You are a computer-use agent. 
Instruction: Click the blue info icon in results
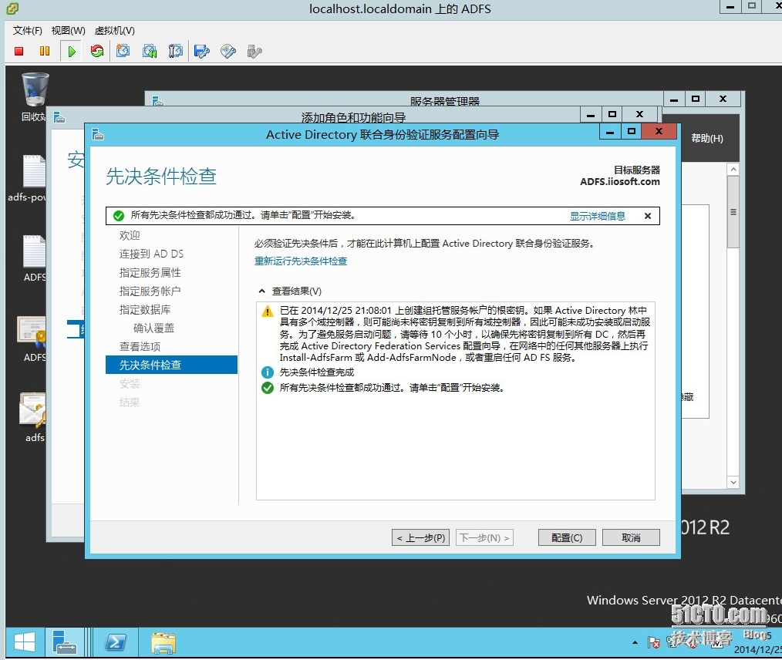268,372
